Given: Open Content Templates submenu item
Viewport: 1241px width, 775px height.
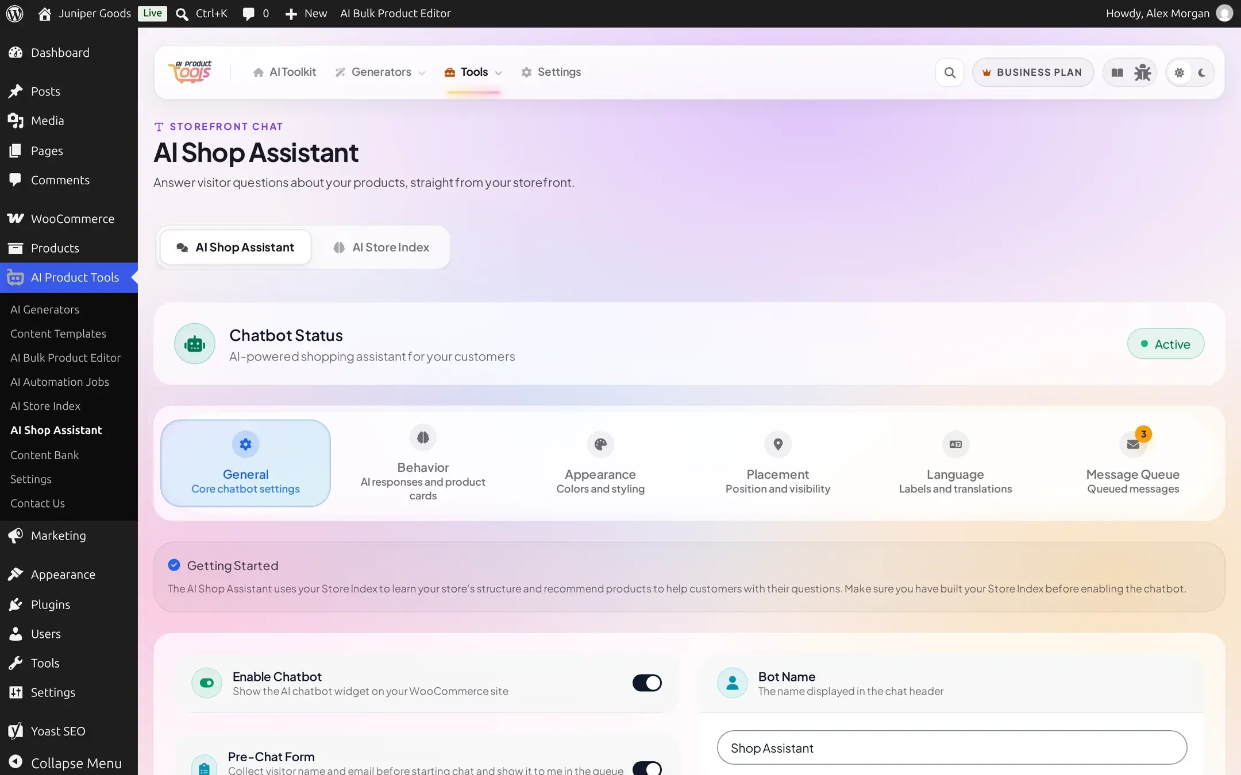Looking at the screenshot, I should click(x=58, y=334).
